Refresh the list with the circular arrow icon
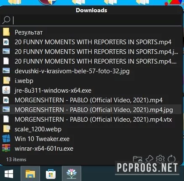Image resolution: width=184 pixels, height=181 pixels. pyautogui.click(x=171, y=159)
